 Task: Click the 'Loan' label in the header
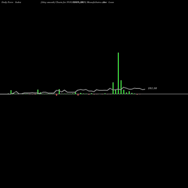coord(111,2)
